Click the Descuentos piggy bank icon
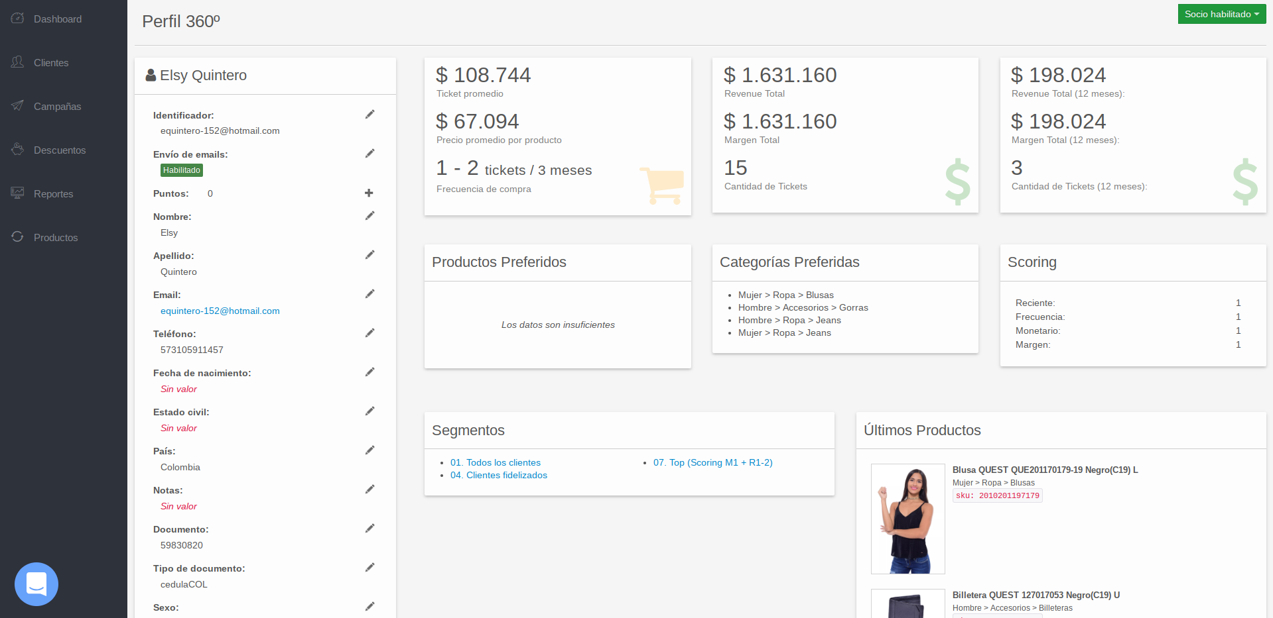This screenshot has height=618, width=1273. 18,150
